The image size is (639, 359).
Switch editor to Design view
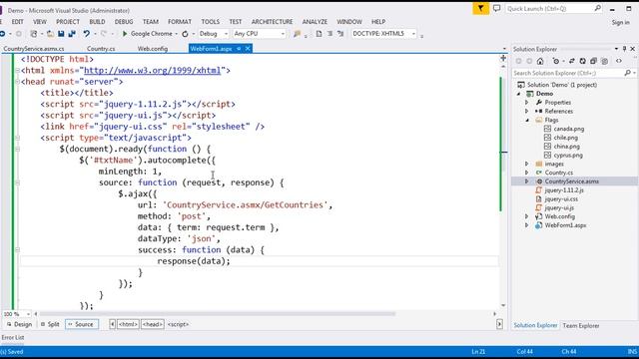(x=19, y=324)
